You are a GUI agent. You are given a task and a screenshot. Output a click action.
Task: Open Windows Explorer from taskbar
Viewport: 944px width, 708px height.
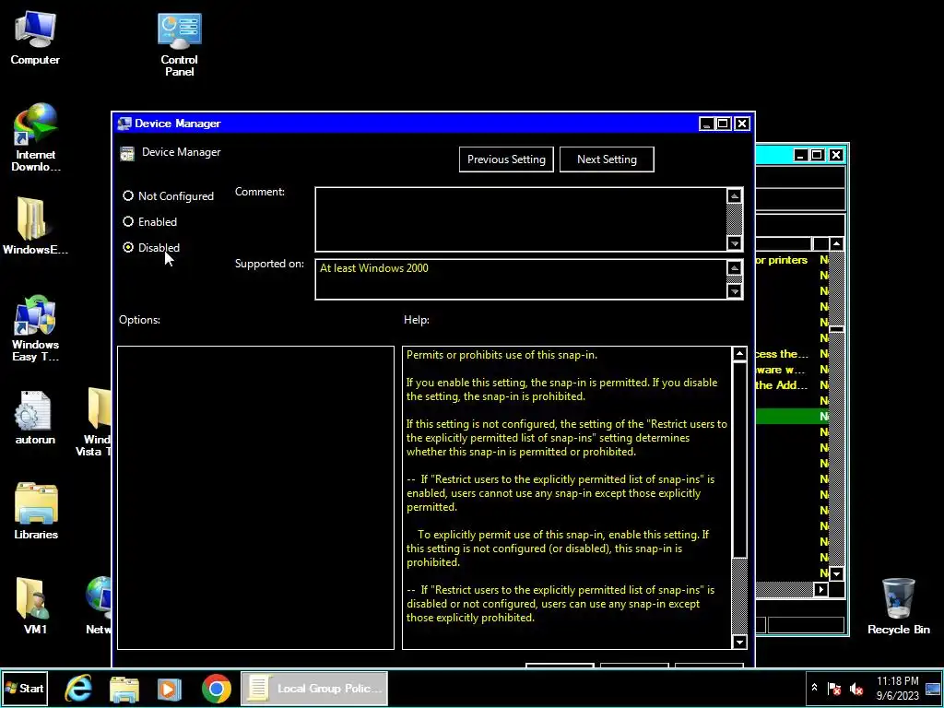[x=124, y=688]
